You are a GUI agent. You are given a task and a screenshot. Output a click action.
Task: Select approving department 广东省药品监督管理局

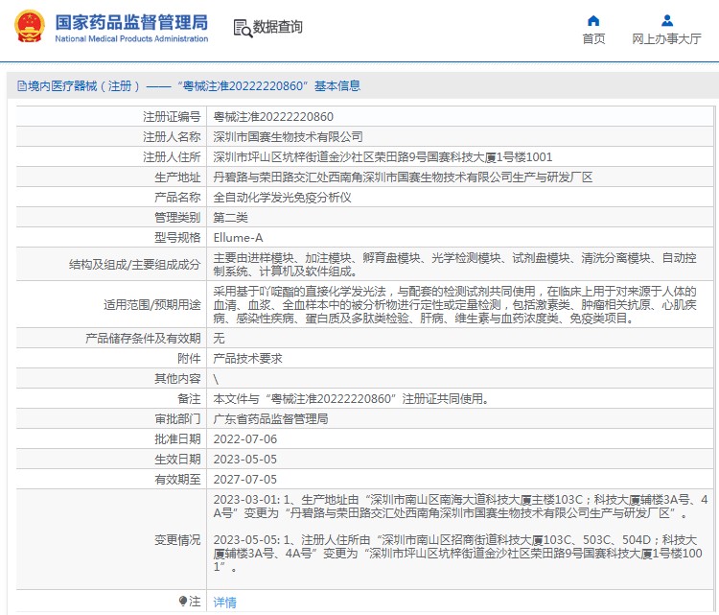[x=270, y=419]
